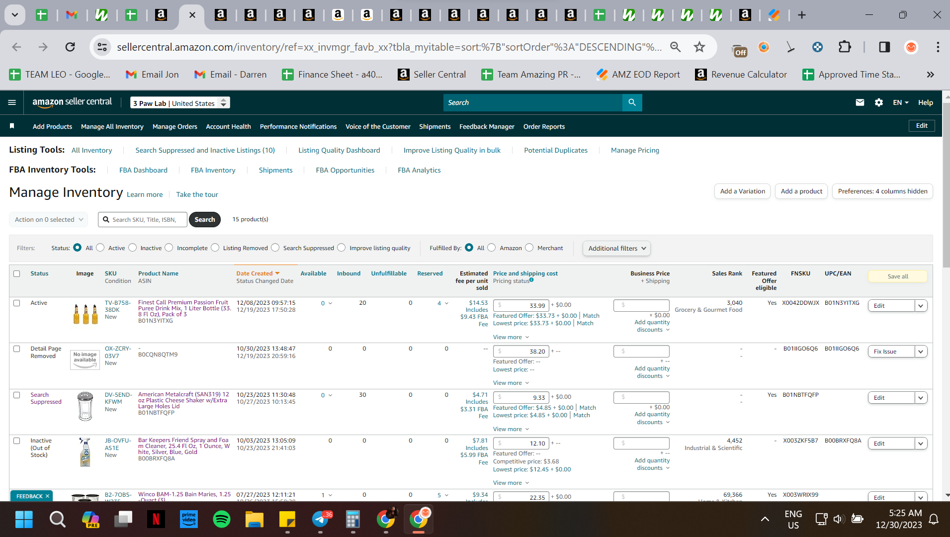Viewport: 950px width, 537px height.
Task: Select the Incomplete status radio button
Action: click(x=169, y=248)
